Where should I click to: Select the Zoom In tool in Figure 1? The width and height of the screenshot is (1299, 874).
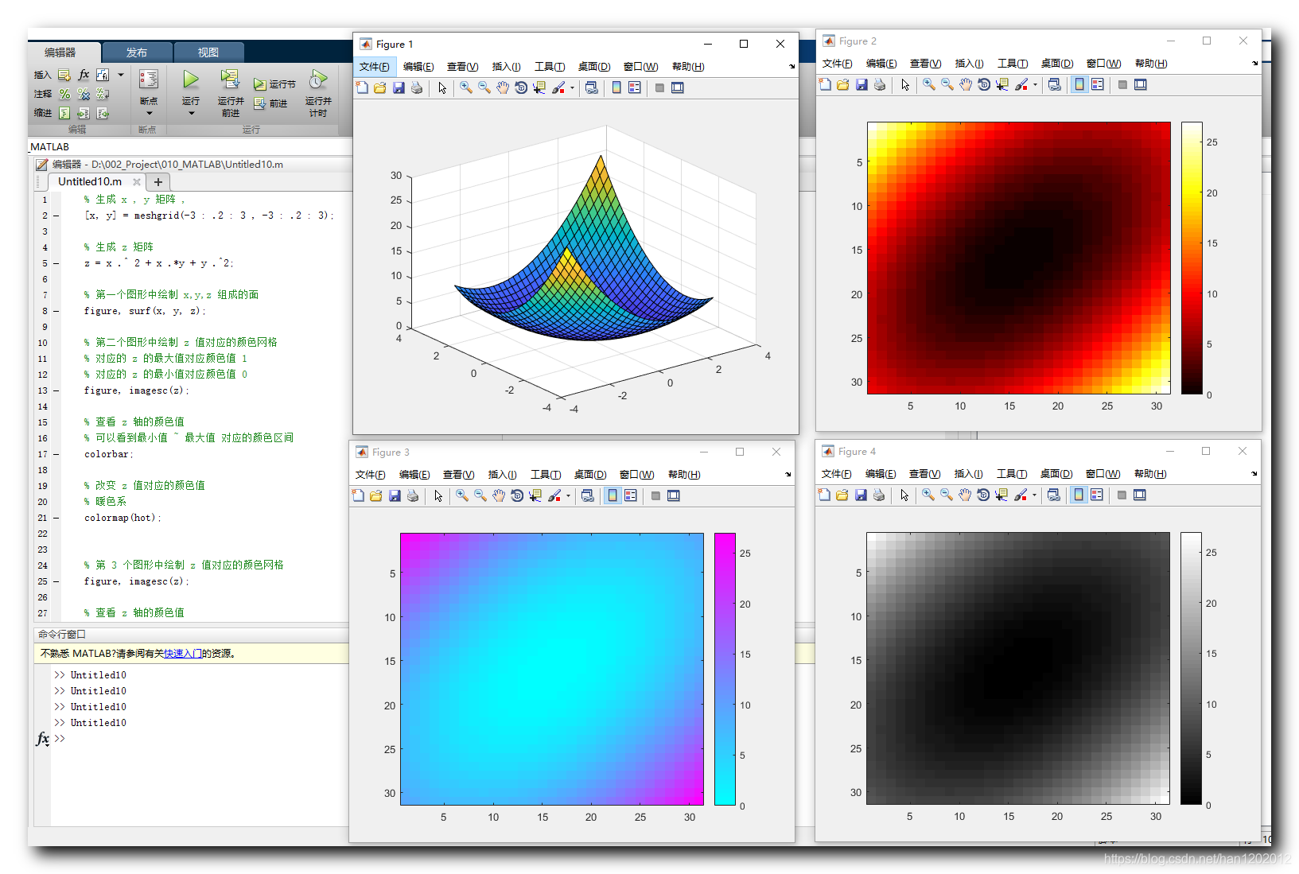[466, 87]
